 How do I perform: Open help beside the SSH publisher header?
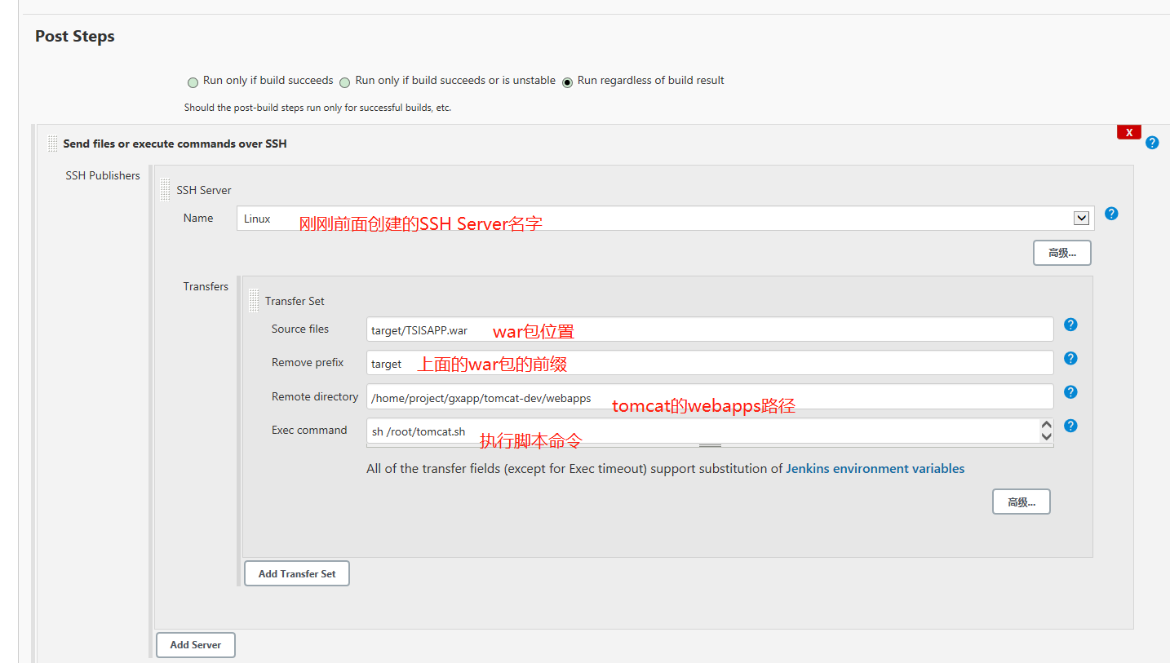(1152, 142)
